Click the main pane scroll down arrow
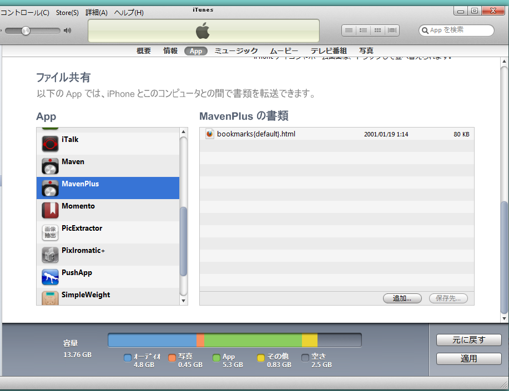 click(504, 318)
